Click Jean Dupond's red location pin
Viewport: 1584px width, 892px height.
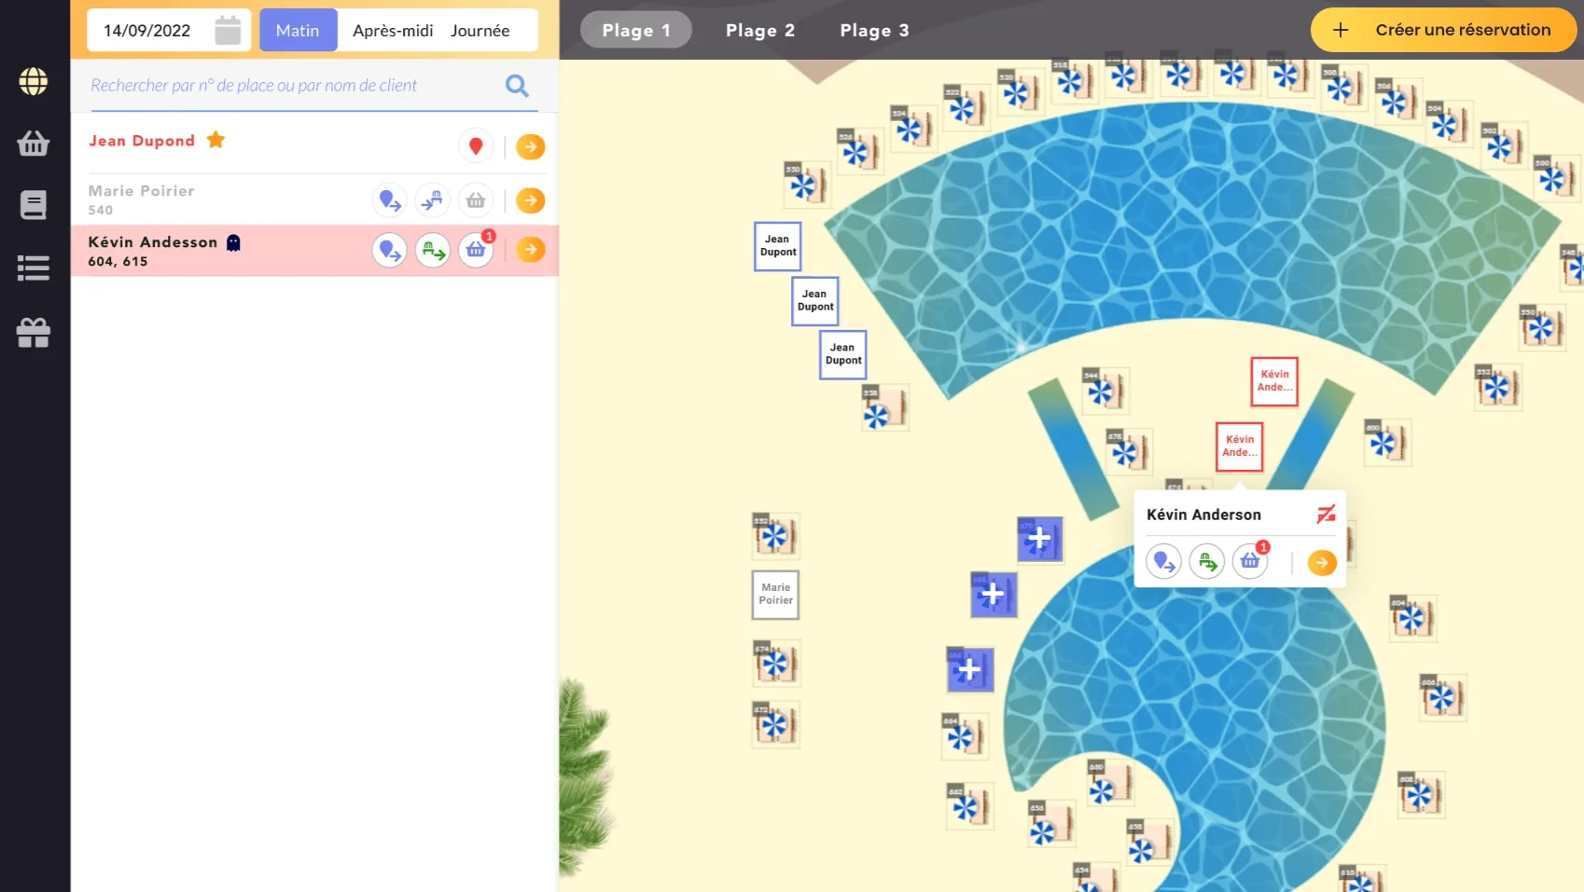point(476,146)
